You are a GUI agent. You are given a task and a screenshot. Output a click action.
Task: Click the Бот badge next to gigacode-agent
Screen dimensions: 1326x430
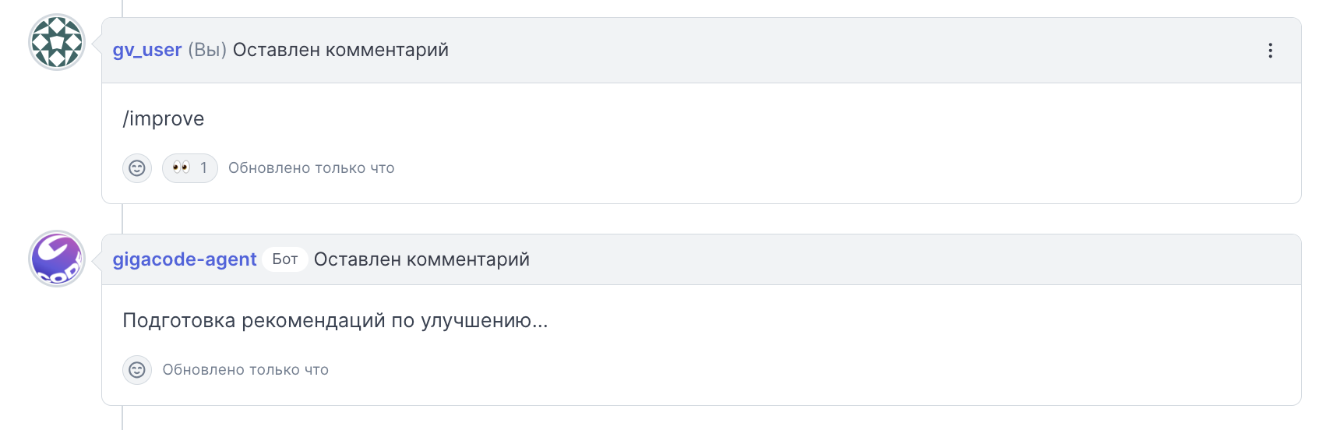tap(285, 259)
